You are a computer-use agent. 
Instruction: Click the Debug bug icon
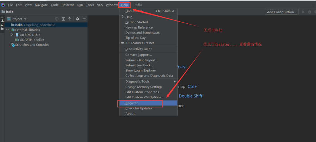[309, 12]
